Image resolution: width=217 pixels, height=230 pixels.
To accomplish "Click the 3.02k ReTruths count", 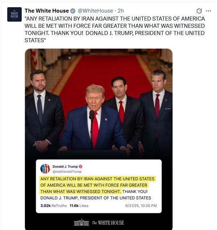I will pos(54,205).
